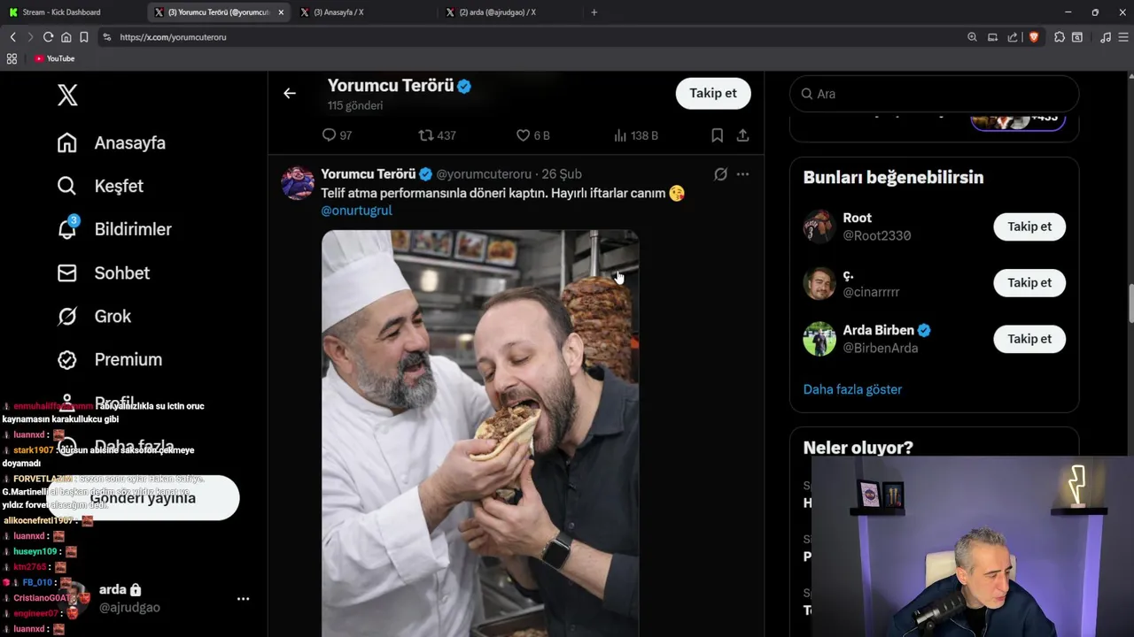Screen dimensions: 1134x637
Task: Click the X logo in the sidebar
Action: 67,96
